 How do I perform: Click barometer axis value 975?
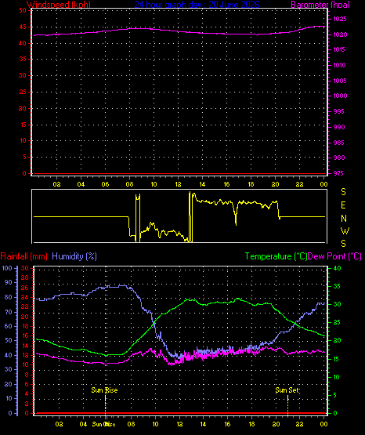(x=338, y=173)
